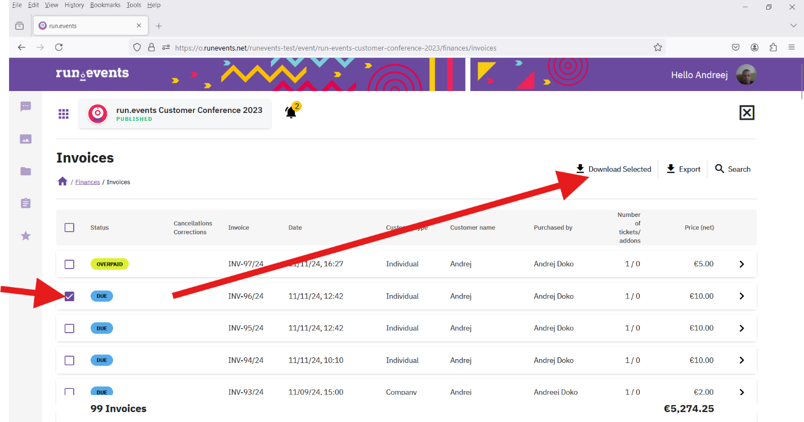Expand invoice INV-97/24 details chevron
Screen dimensions: 804x422
pyautogui.click(x=742, y=264)
